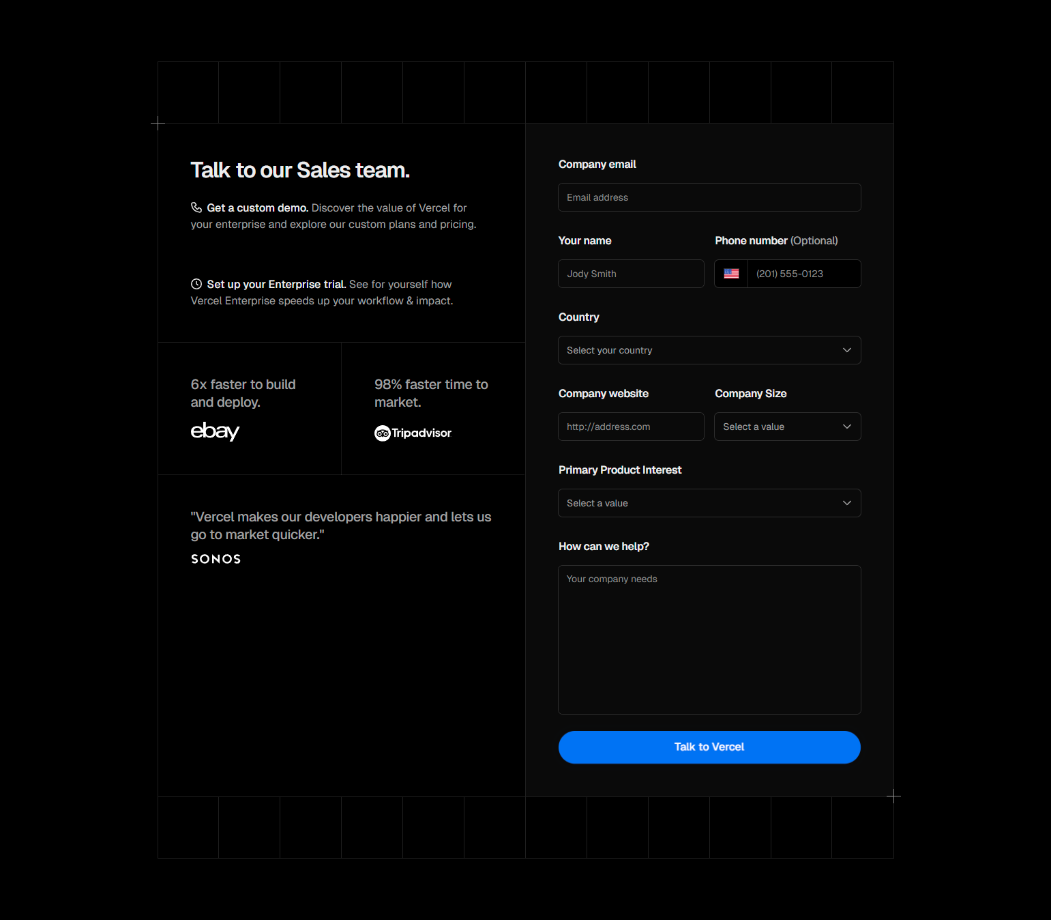The image size is (1051, 920).
Task: Expand the Company Size dropdown
Action: 786,427
